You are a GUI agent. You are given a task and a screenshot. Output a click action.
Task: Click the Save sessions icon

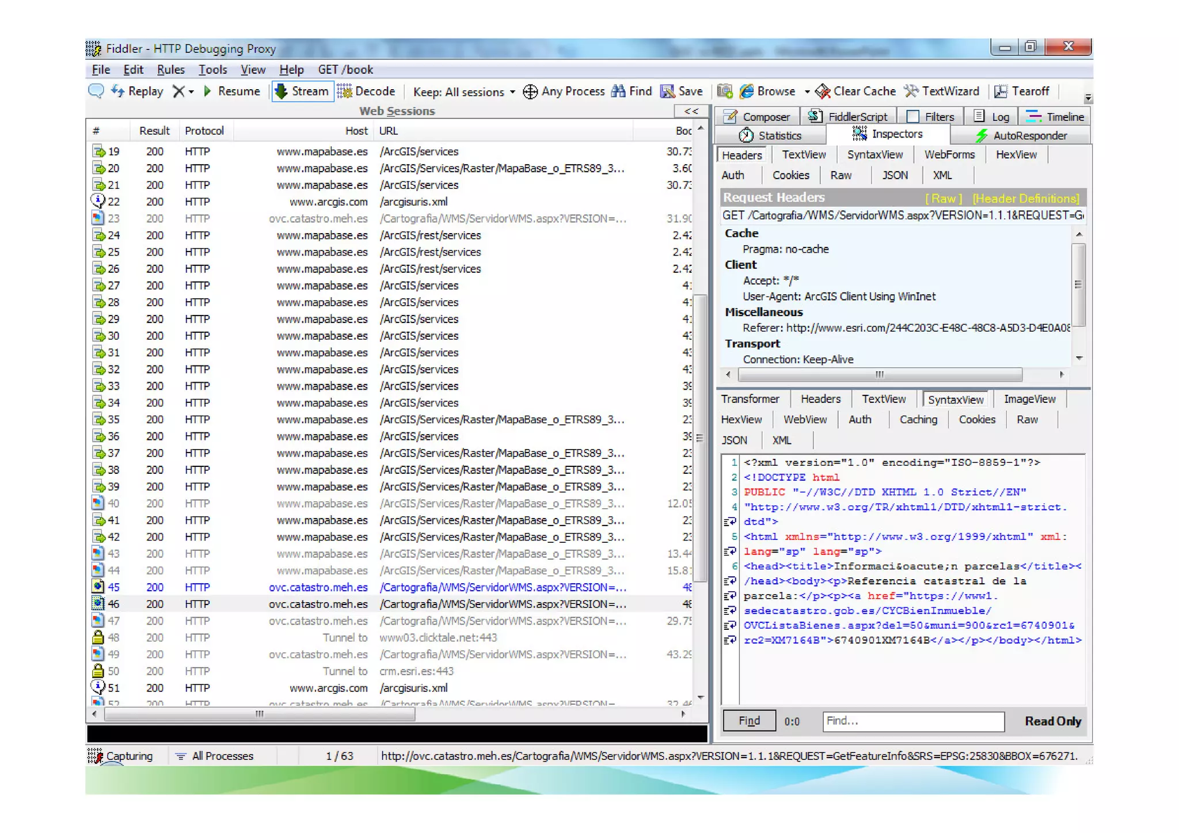coord(668,91)
